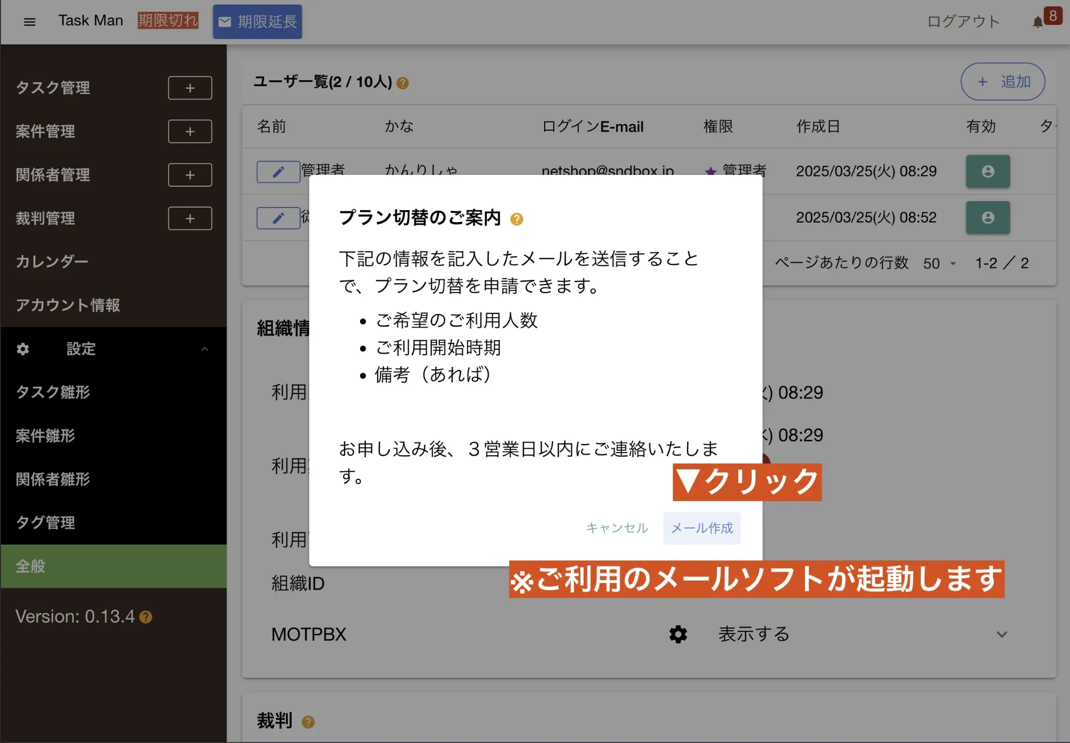
Task: Click the gear icon next to MOTPBX
Action: (678, 634)
